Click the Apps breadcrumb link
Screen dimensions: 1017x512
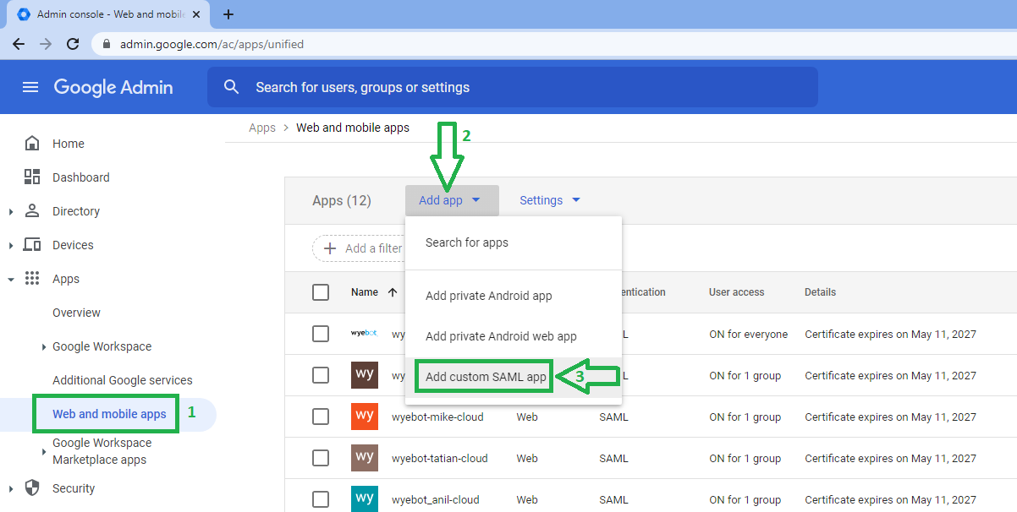coord(262,128)
